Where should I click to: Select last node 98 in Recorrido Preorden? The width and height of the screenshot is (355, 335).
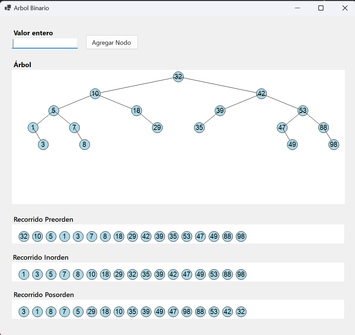tap(241, 236)
